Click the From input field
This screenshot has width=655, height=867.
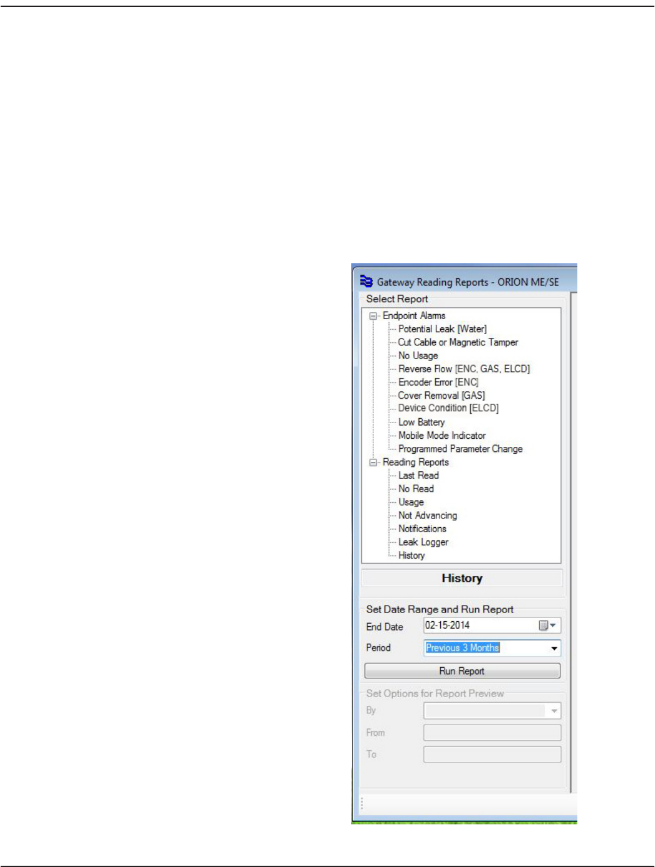[x=492, y=733]
